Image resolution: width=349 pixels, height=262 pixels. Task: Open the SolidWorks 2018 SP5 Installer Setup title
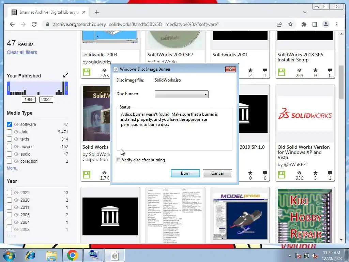300,57
